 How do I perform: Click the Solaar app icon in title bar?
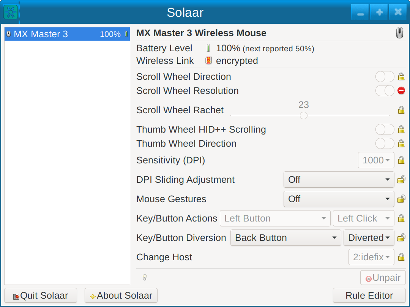[11, 12]
